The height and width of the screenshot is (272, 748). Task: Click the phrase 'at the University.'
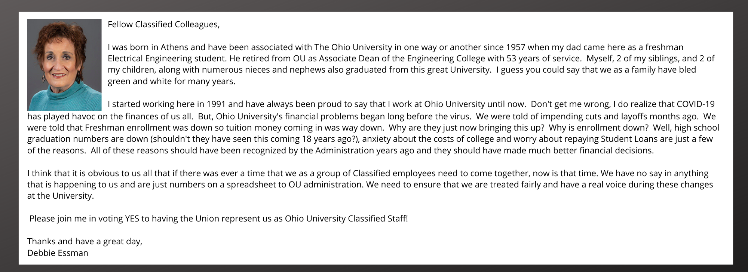(61, 196)
